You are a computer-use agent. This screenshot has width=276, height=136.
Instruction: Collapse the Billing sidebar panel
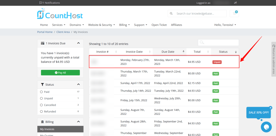click(78, 122)
